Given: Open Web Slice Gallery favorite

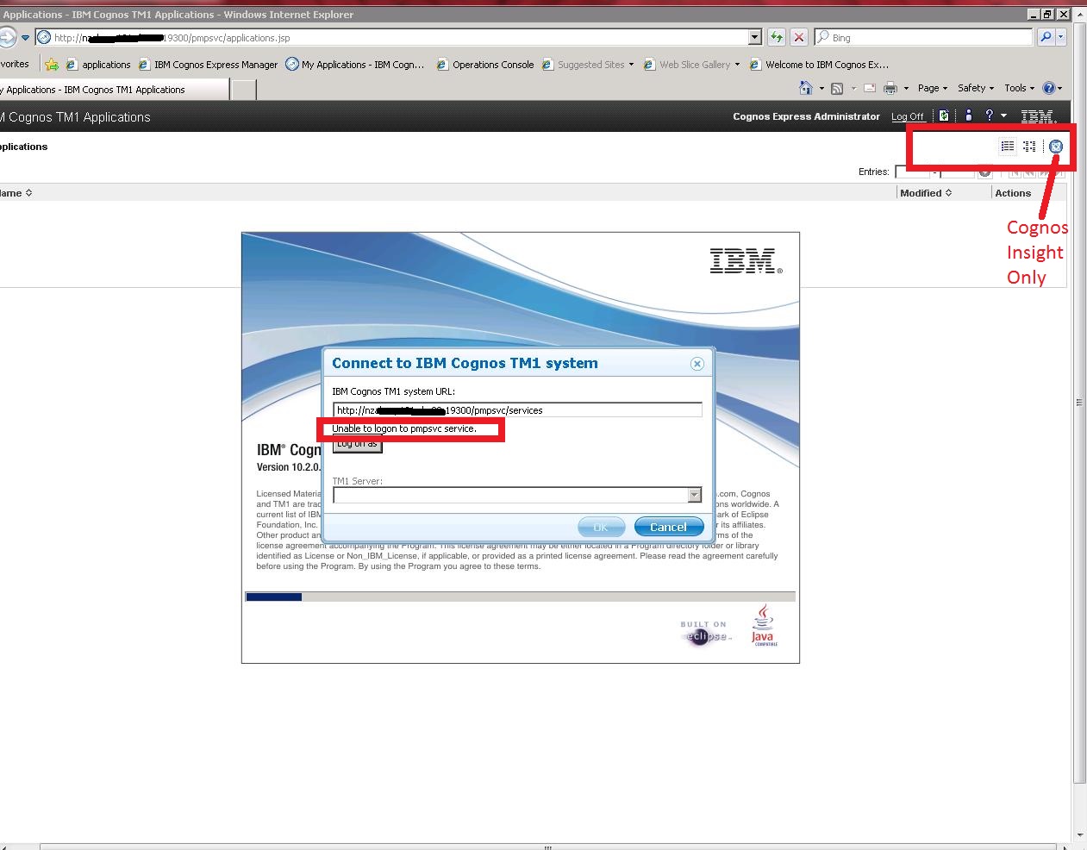Looking at the screenshot, I should pos(692,64).
